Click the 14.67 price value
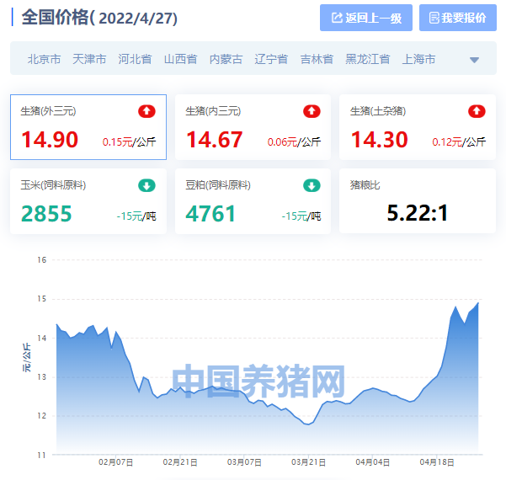The height and width of the screenshot is (480, 506). tap(215, 140)
